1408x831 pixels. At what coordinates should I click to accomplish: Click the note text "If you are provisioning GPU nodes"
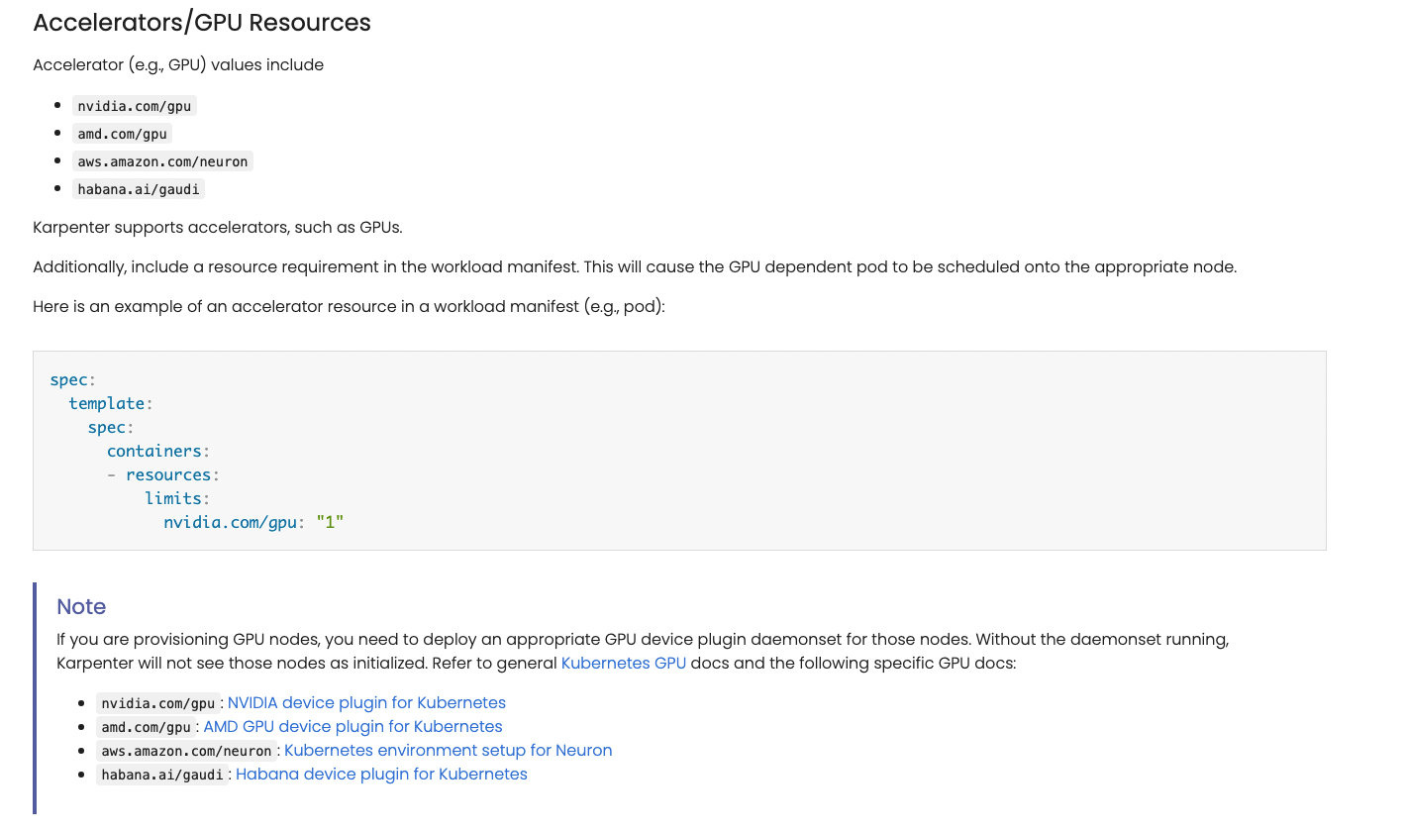pyautogui.click(x=643, y=651)
